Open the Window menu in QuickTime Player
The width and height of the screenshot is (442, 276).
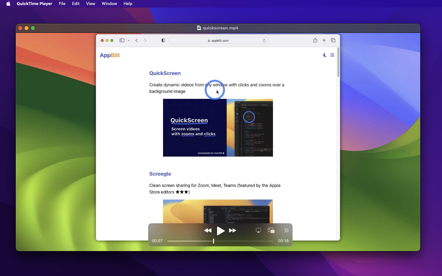coord(109,3)
